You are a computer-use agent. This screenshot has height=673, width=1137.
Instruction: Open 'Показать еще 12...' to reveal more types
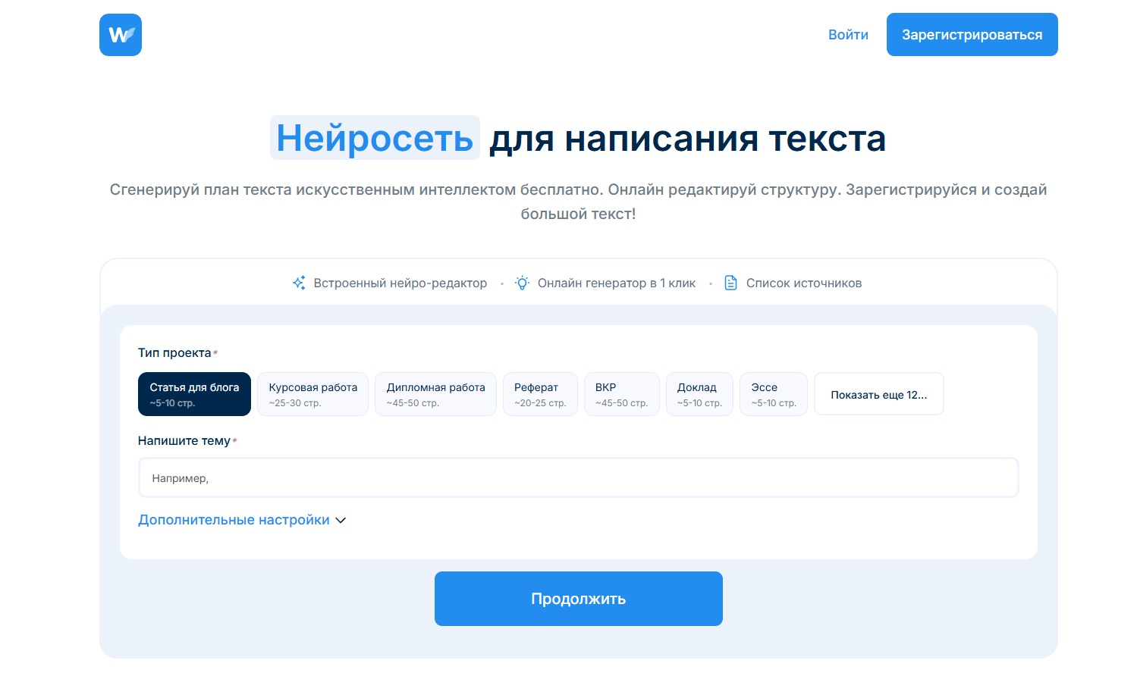pyautogui.click(x=878, y=393)
